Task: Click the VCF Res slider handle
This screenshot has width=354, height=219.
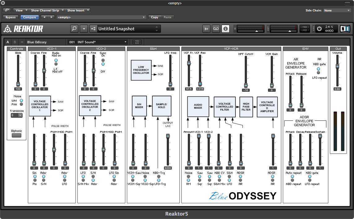Action: pyautogui.click(x=200, y=84)
